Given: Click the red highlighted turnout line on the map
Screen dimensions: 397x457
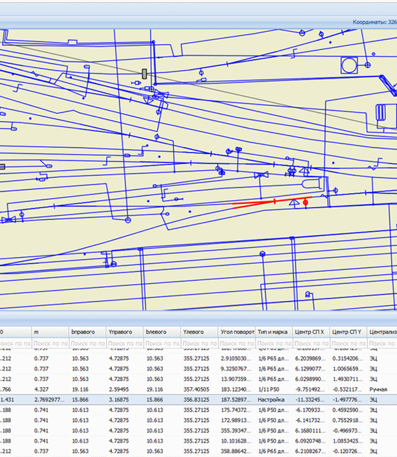Looking at the screenshot, I should [259, 203].
